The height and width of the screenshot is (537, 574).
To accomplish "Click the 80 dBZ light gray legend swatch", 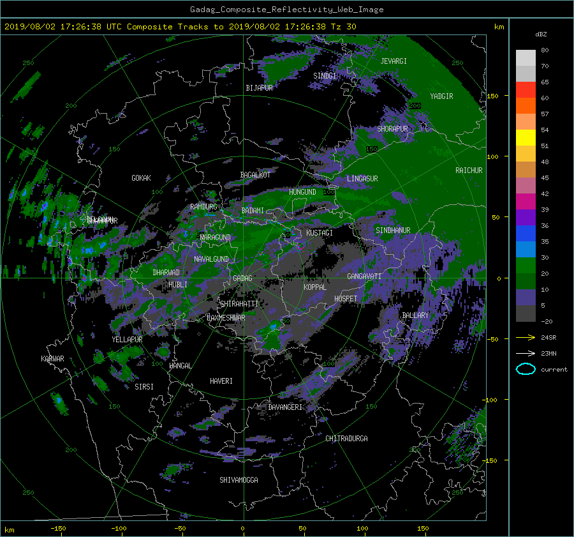I will pyautogui.click(x=526, y=57).
